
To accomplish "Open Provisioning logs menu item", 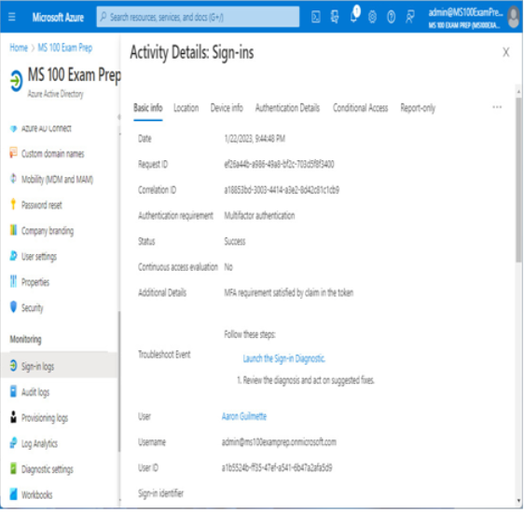I will (45, 418).
